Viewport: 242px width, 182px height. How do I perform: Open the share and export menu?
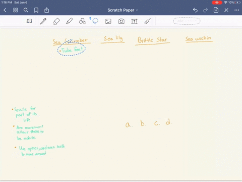46,10
